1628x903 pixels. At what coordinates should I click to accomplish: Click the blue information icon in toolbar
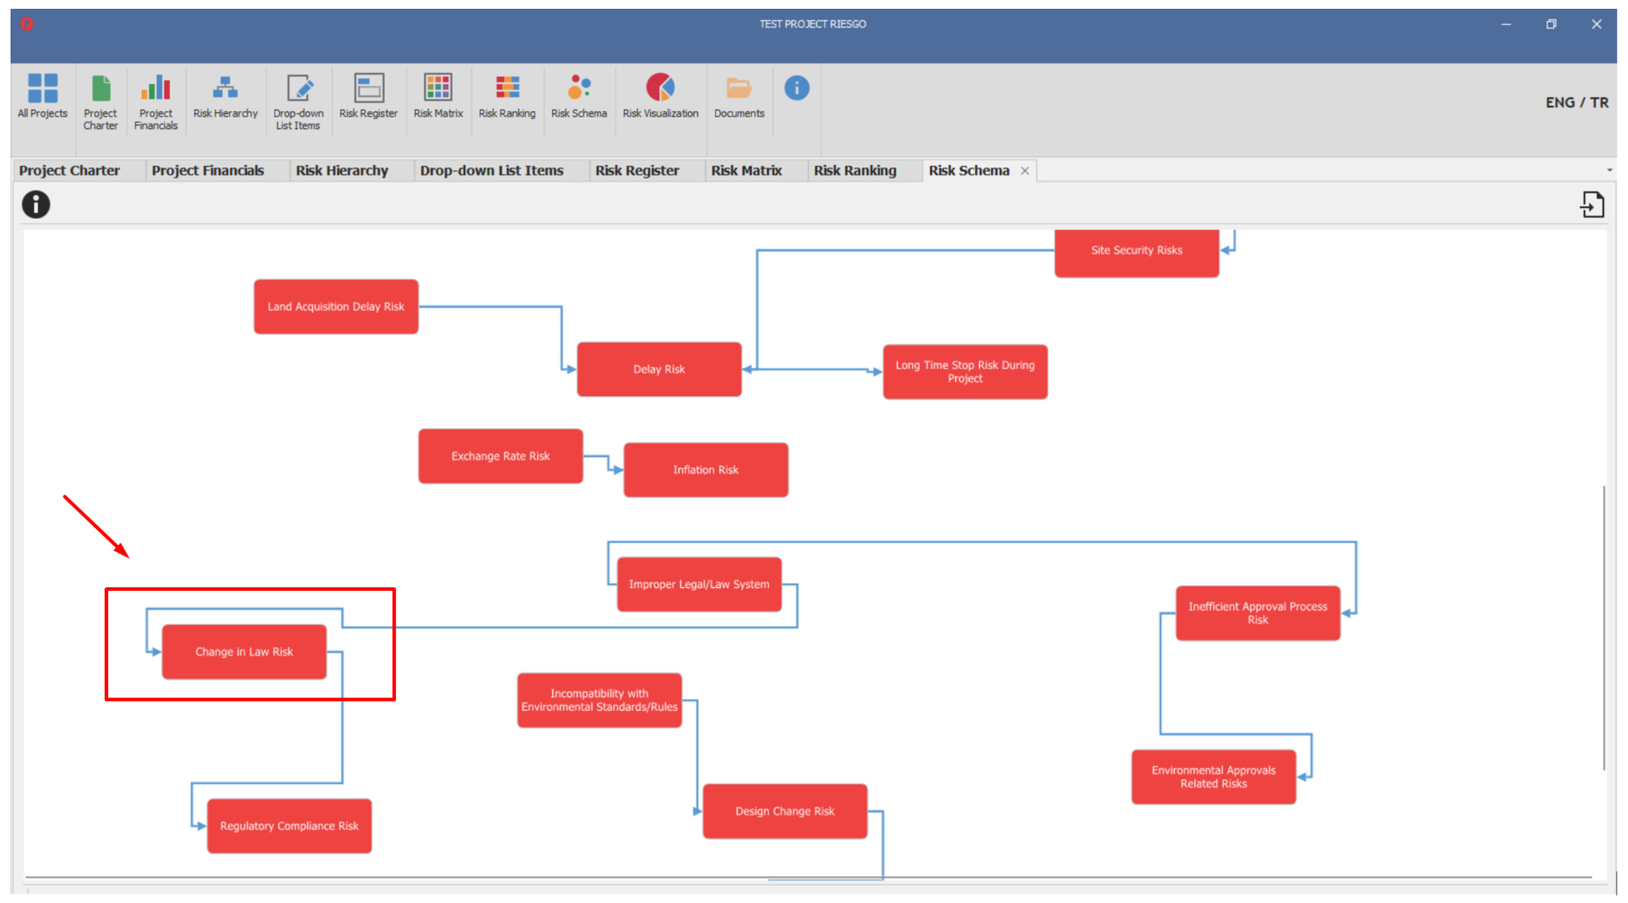point(796,88)
